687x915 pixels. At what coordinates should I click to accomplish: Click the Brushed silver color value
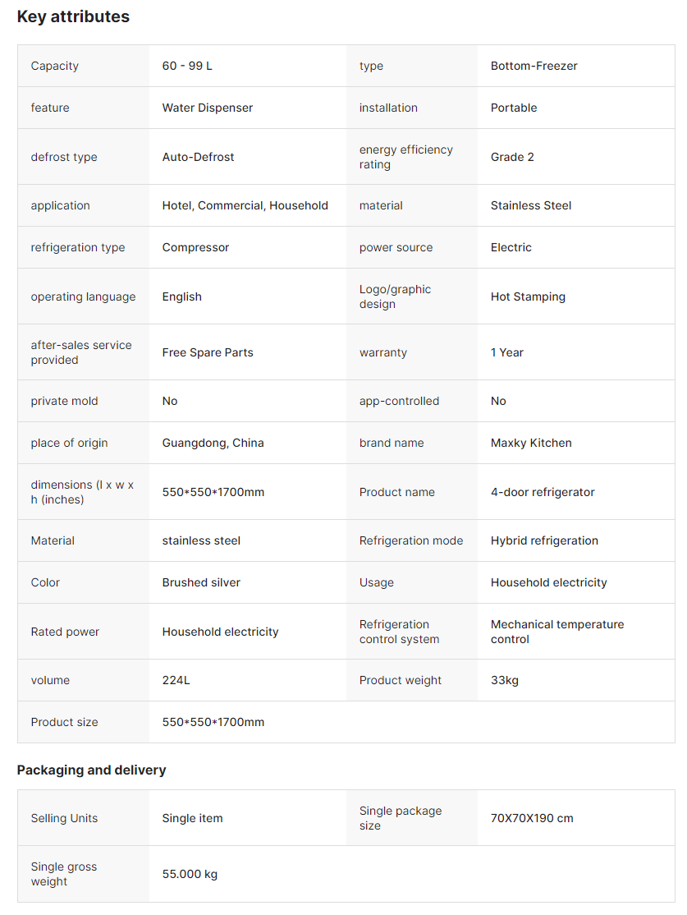pos(201,582)
